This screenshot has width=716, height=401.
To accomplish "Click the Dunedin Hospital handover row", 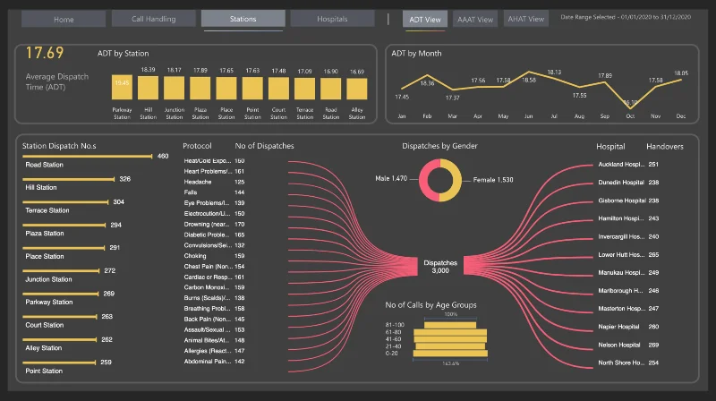I will (628, 183).
